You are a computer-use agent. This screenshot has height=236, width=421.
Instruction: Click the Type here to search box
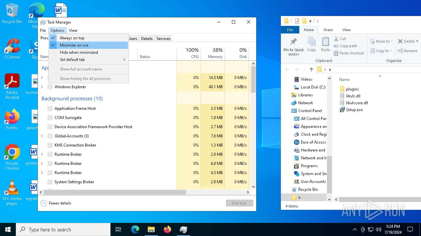pos(63,229)
